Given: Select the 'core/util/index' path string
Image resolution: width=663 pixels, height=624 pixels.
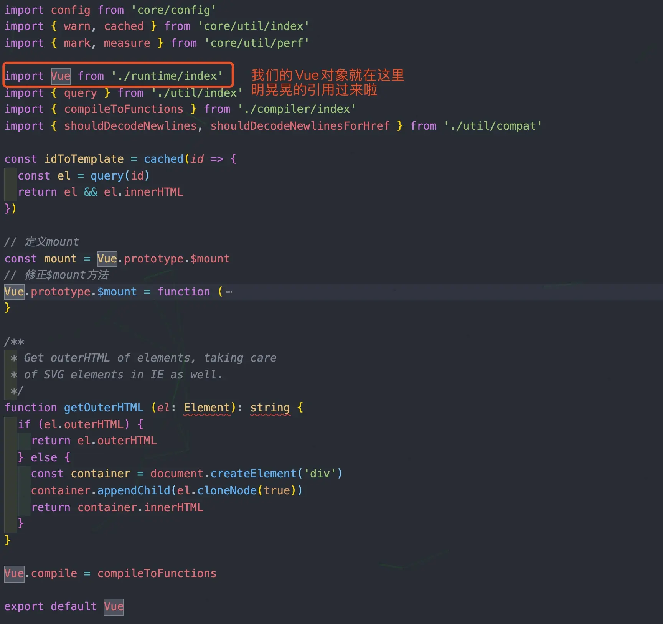Looking at the screenshot, I should tap(254, 26).
